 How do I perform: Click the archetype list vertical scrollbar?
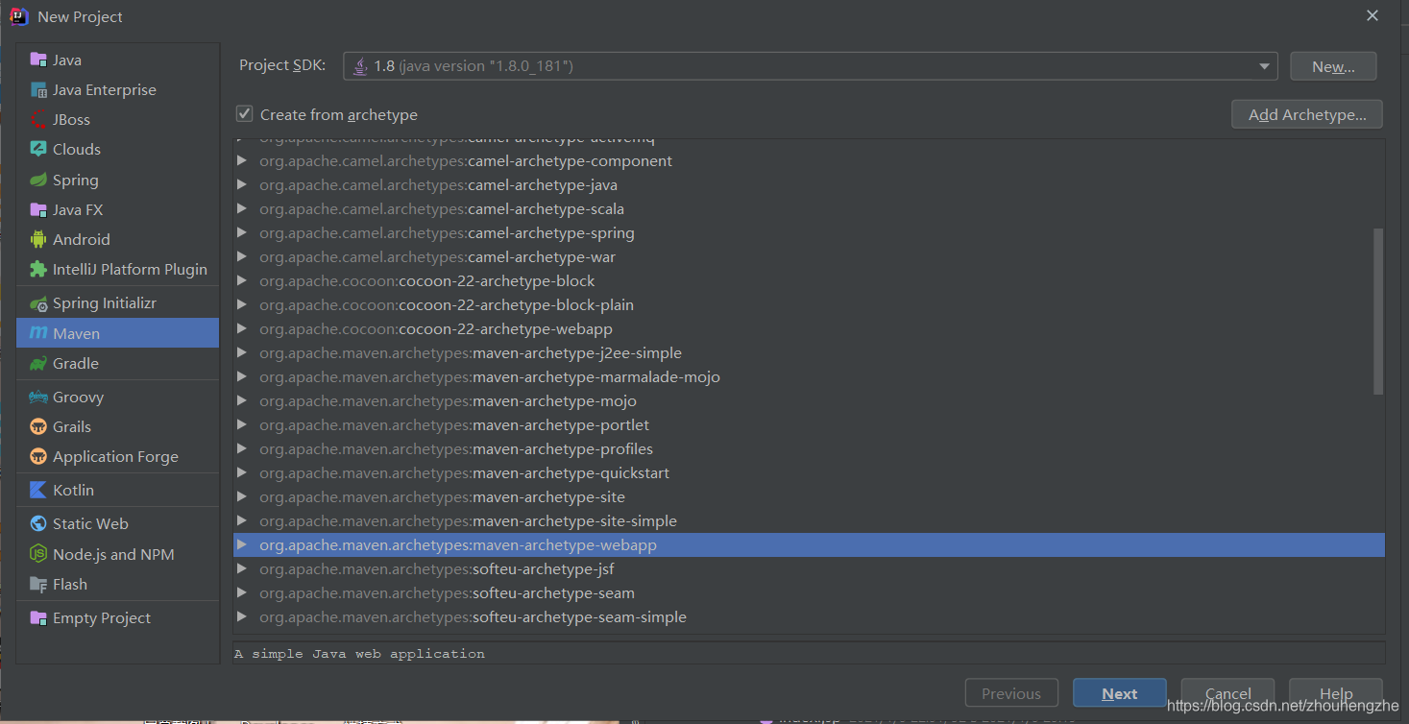coord(1378,311)
